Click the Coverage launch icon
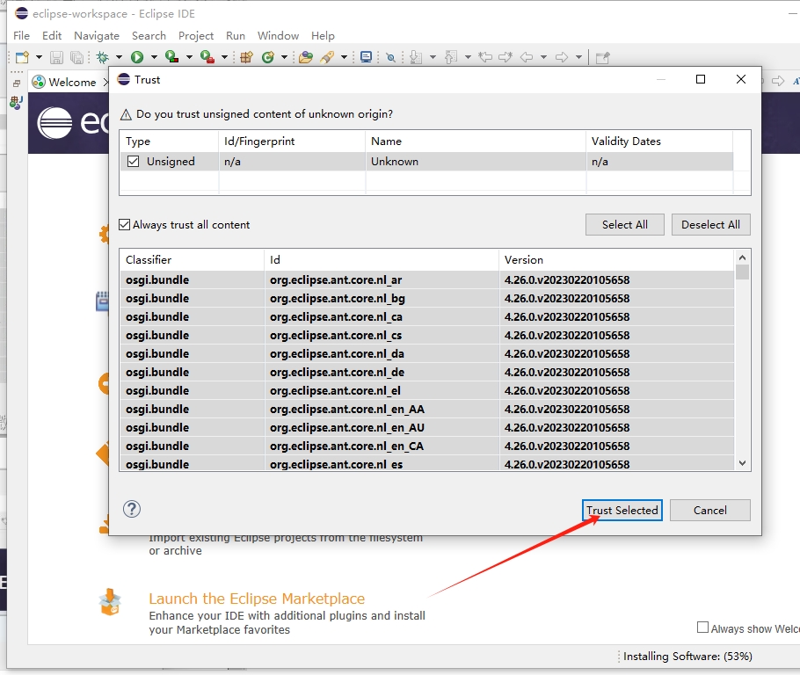 (172, 57)
